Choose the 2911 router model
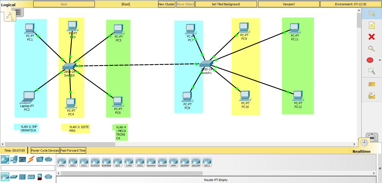This screenshot has height=183, width=382. [84, 162]
